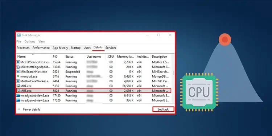Click the Task Manager title bar icon
The height and width of the screenshot is (136, 272).
[18, 35]
